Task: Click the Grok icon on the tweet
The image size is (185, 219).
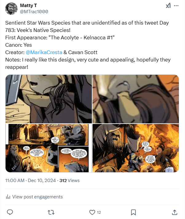Action: coord(168,6)
